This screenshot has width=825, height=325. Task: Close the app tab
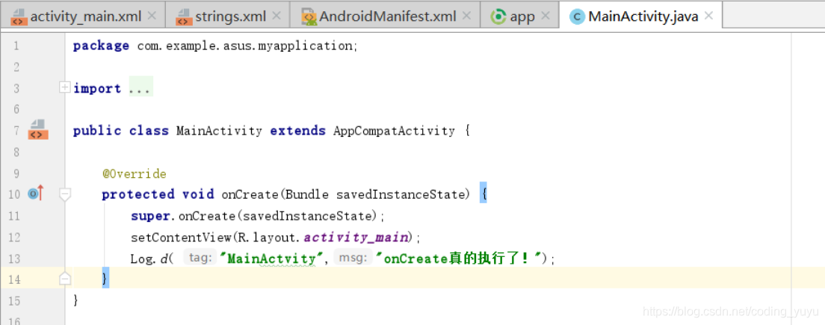(x=546, y=16)
